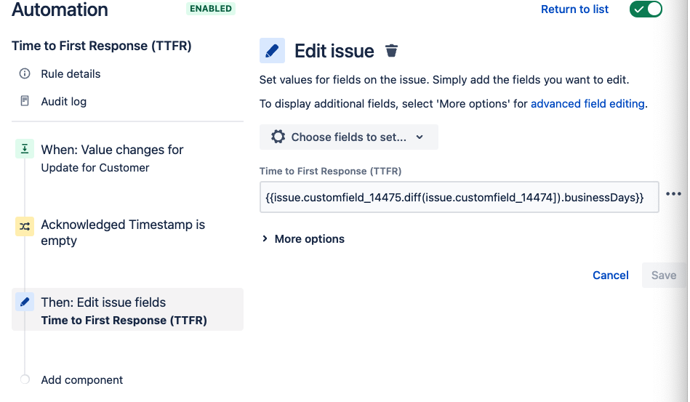The height and width of the screenshot is (402, 690).
Task: Follow the advanced field editing link
Action: pyautogui.click(x=587, y=104)
